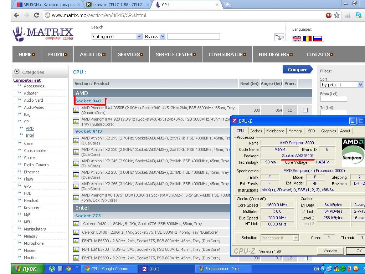Screen dimensions: 365x274
Task: Click the browser address bar
Action: point(184,15)
